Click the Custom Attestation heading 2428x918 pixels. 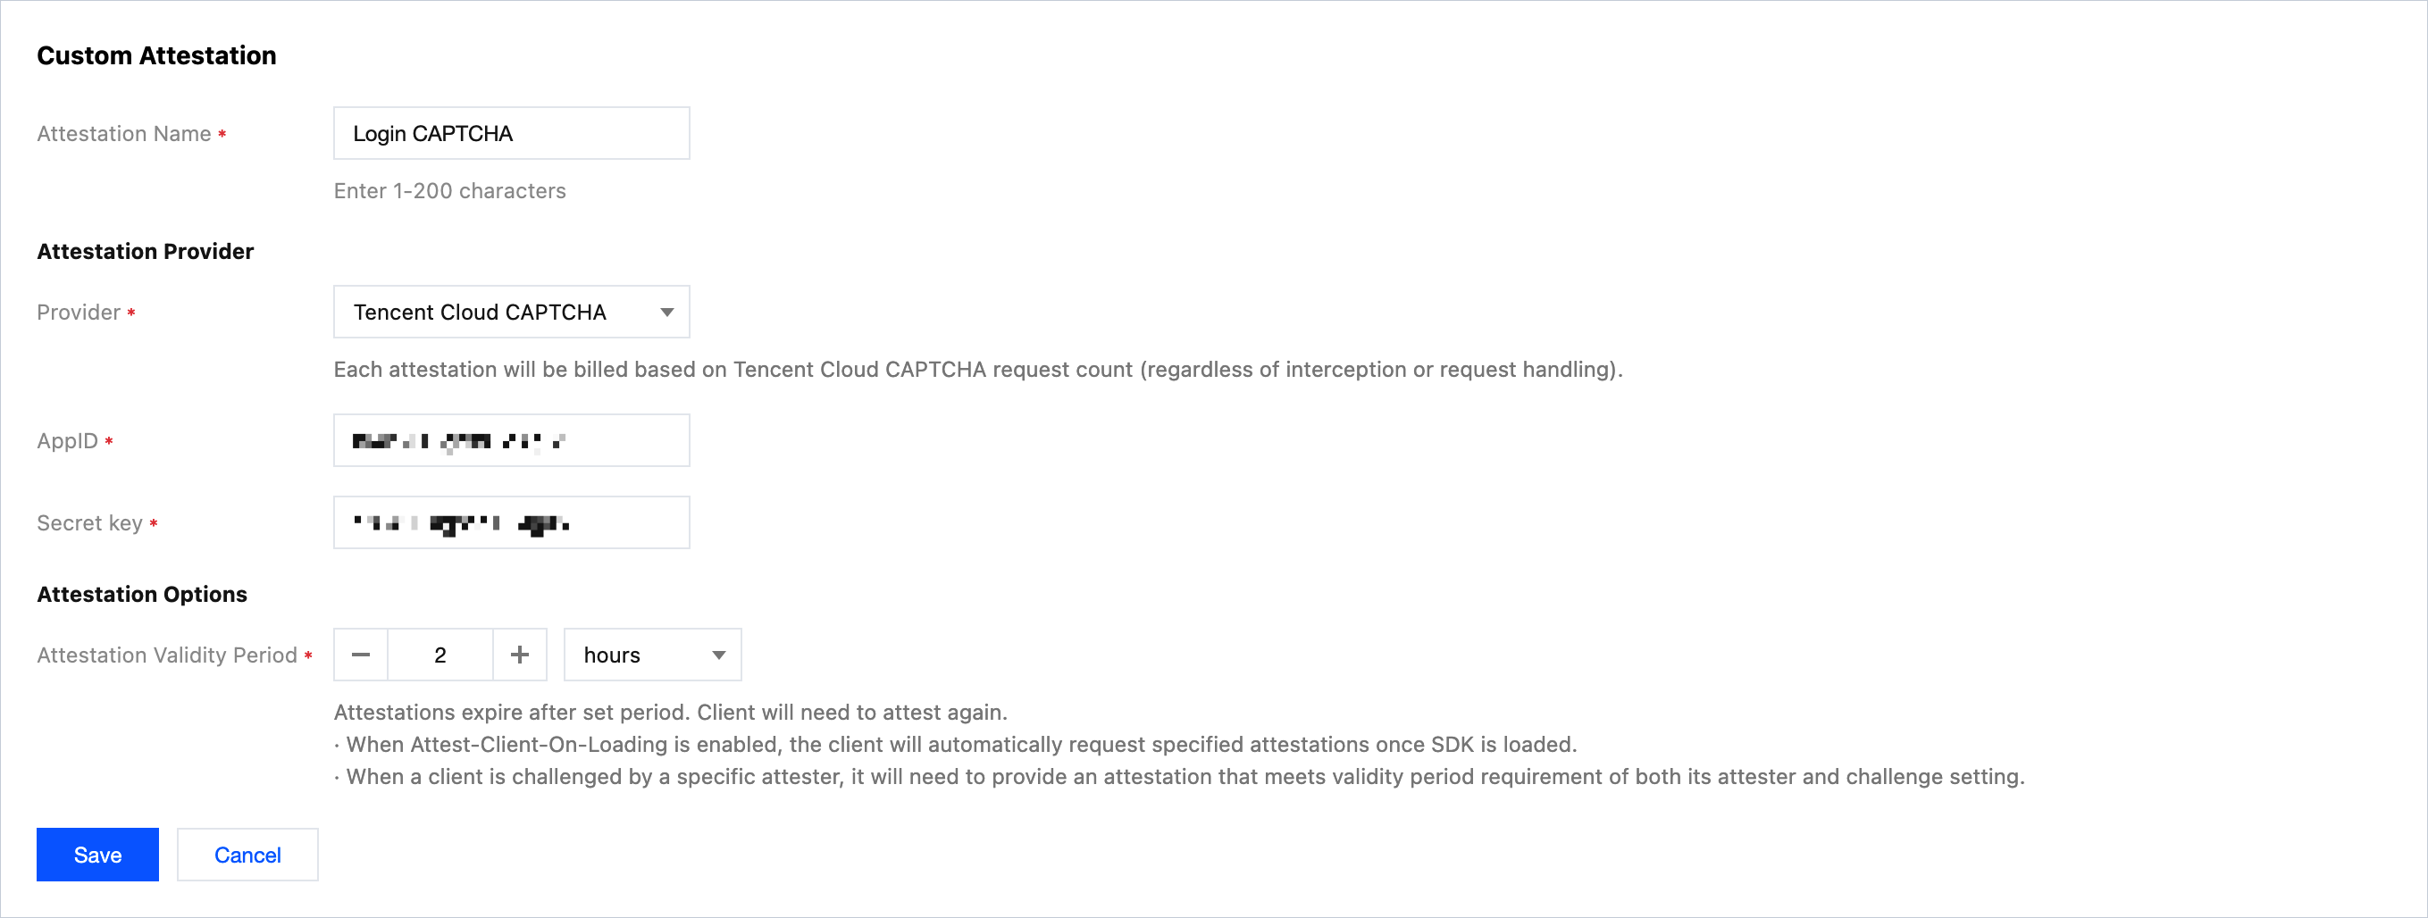(x=156, y=54)
